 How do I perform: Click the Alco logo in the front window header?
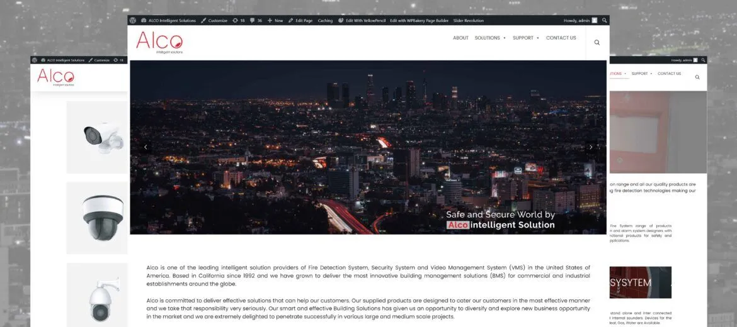tap(159, 42)
